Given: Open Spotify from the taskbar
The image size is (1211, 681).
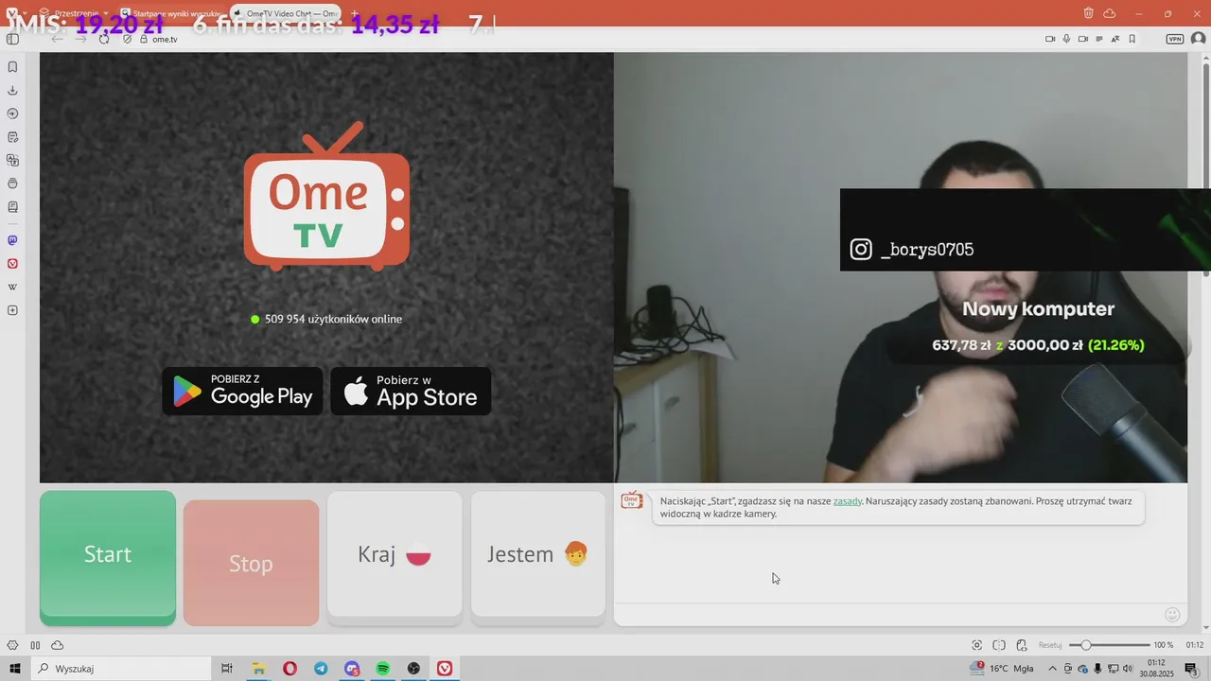Looking at the screenshot, I should 382,669.
